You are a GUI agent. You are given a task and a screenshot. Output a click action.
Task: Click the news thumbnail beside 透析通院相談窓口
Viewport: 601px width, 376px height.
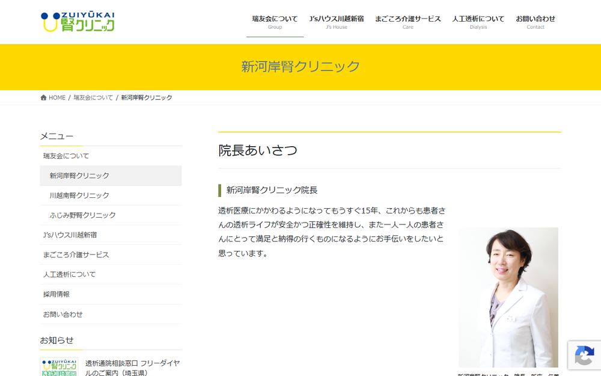tap(59, 367)
